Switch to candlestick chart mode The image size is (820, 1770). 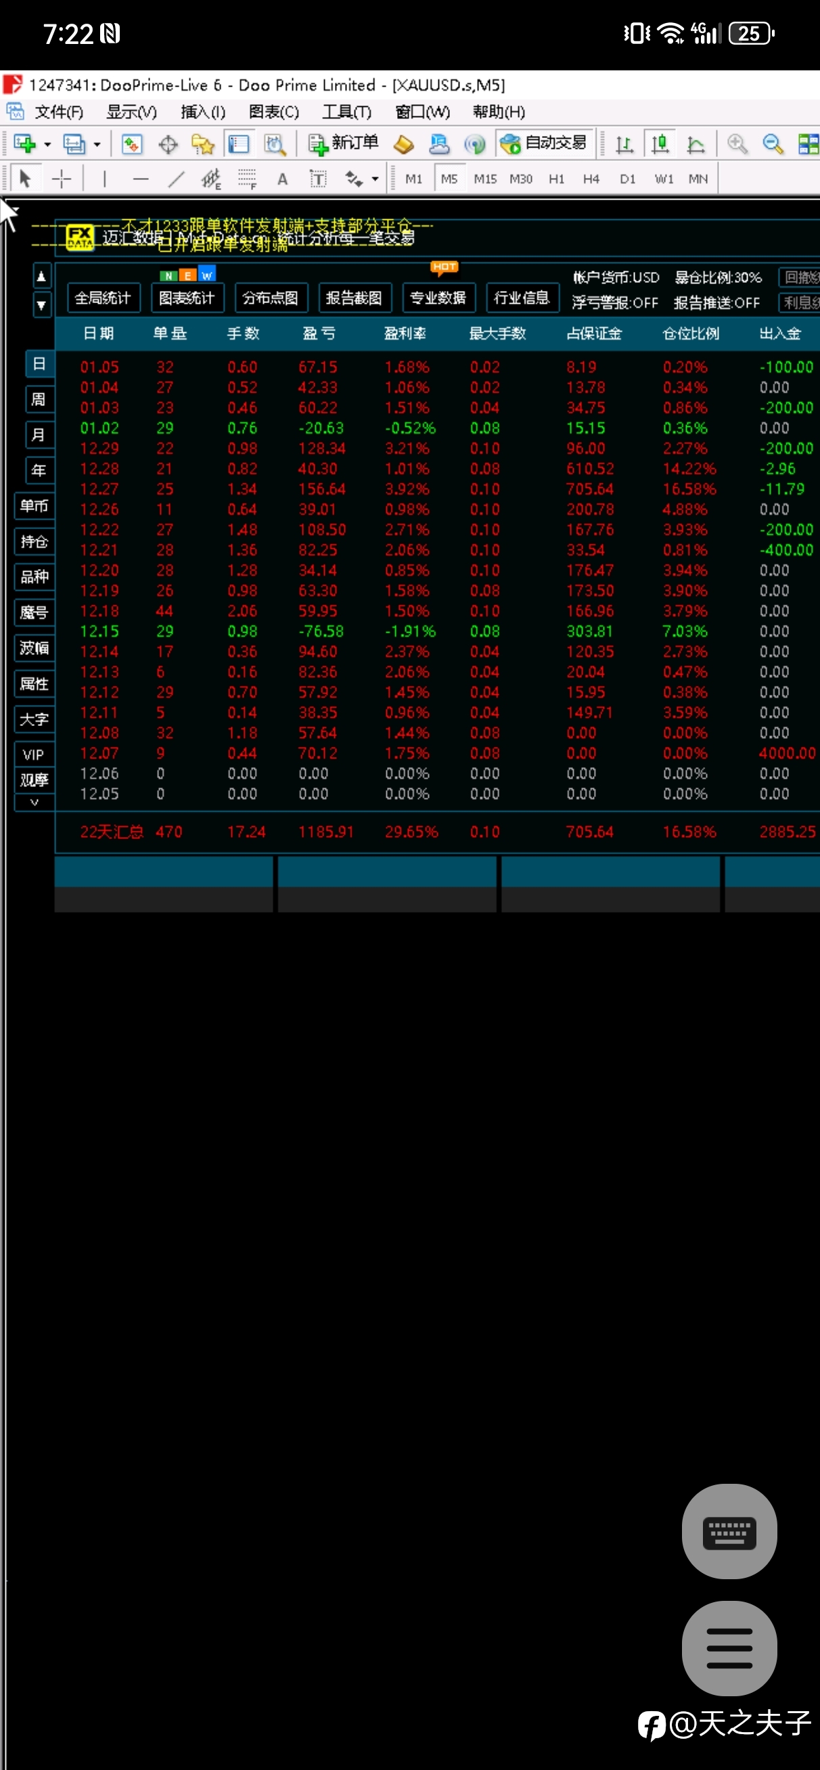(x=660, y=143)
